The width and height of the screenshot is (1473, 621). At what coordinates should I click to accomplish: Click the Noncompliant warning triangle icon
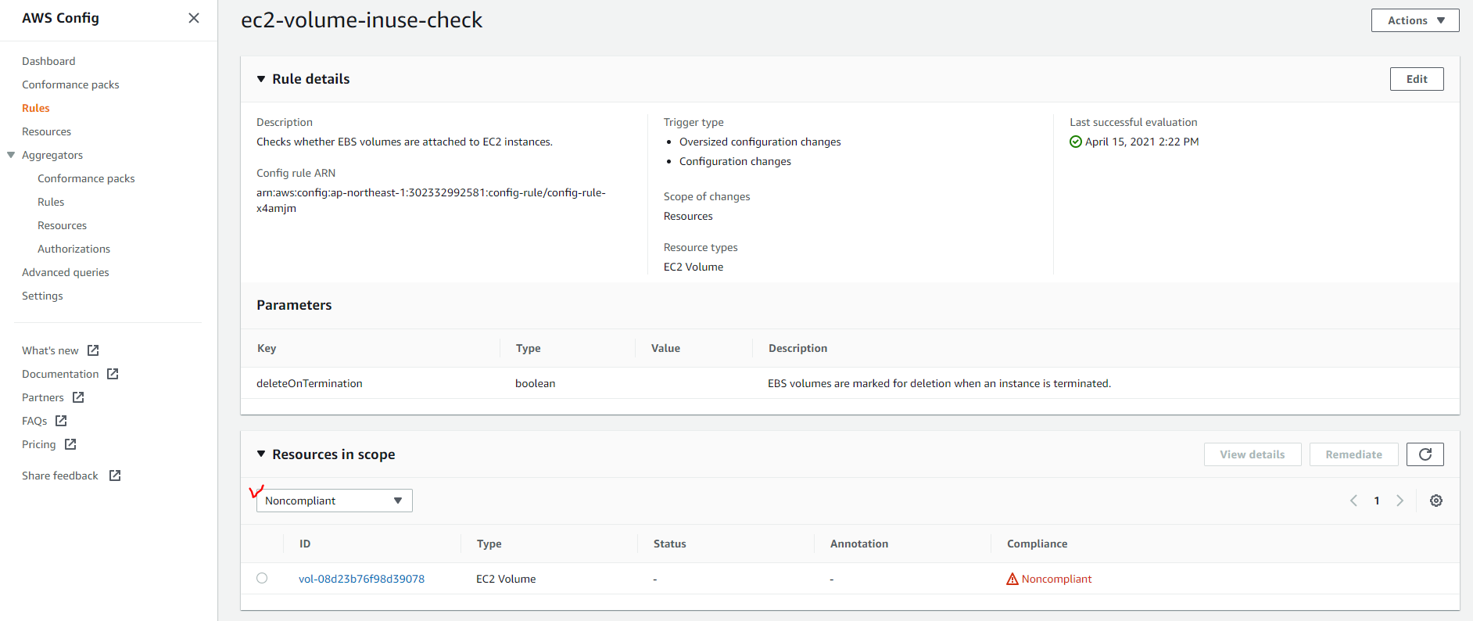[x=1012, y=579]
